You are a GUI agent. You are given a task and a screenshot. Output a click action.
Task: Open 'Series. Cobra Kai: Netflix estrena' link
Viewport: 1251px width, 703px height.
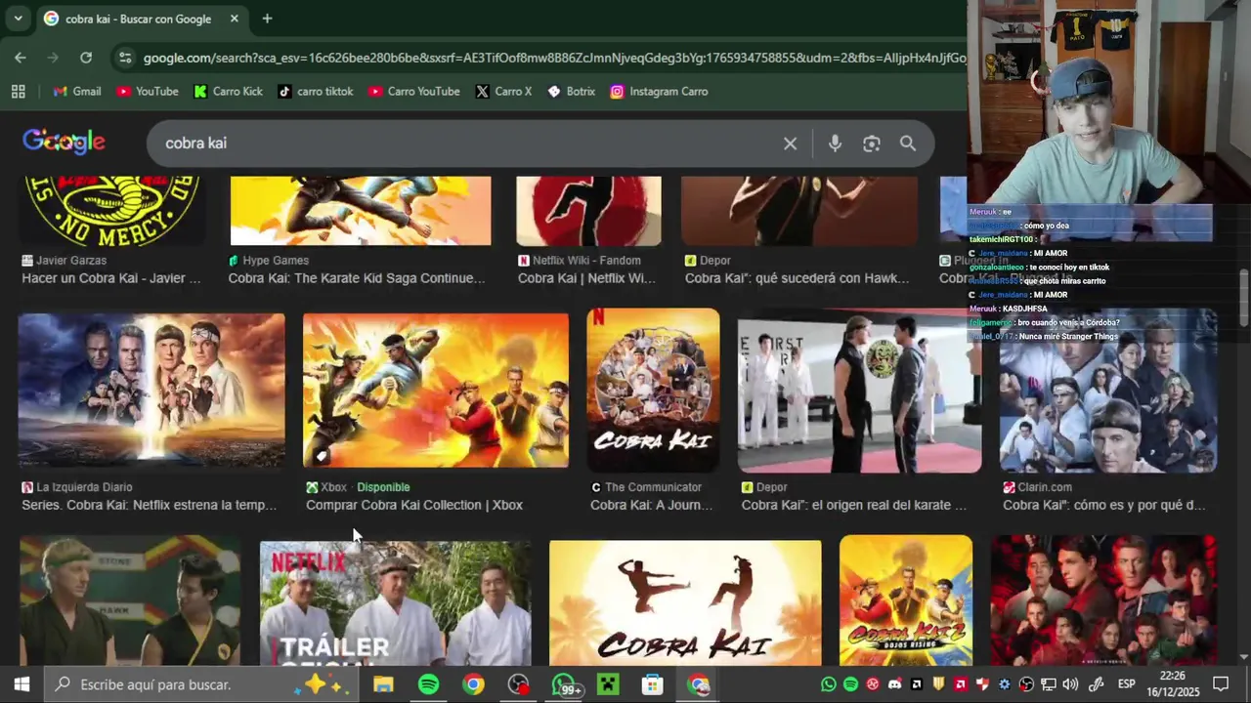tap(150, 505)
